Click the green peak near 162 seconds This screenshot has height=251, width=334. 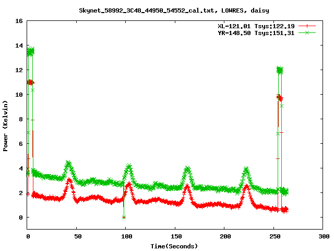pos(187,169)
